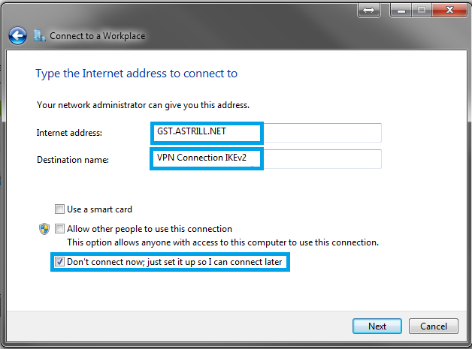This screenshot has height=349, width=472.
Task: Cancel the VPN setup wizard
Action: [434, 326]
